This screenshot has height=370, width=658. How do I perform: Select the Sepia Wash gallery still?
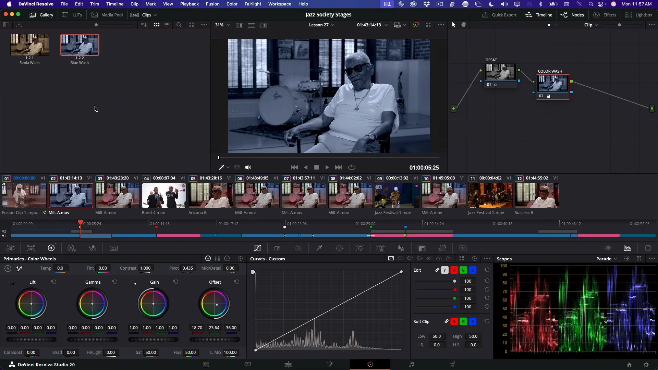[29, 45]
